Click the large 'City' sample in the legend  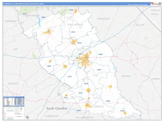click(21, 108)
